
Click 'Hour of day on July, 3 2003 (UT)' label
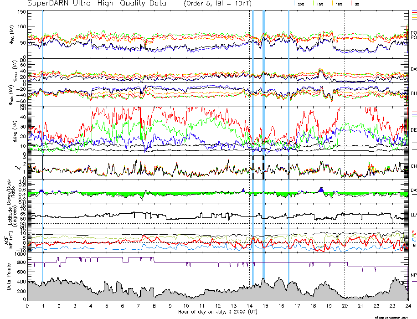click(217, 312)
